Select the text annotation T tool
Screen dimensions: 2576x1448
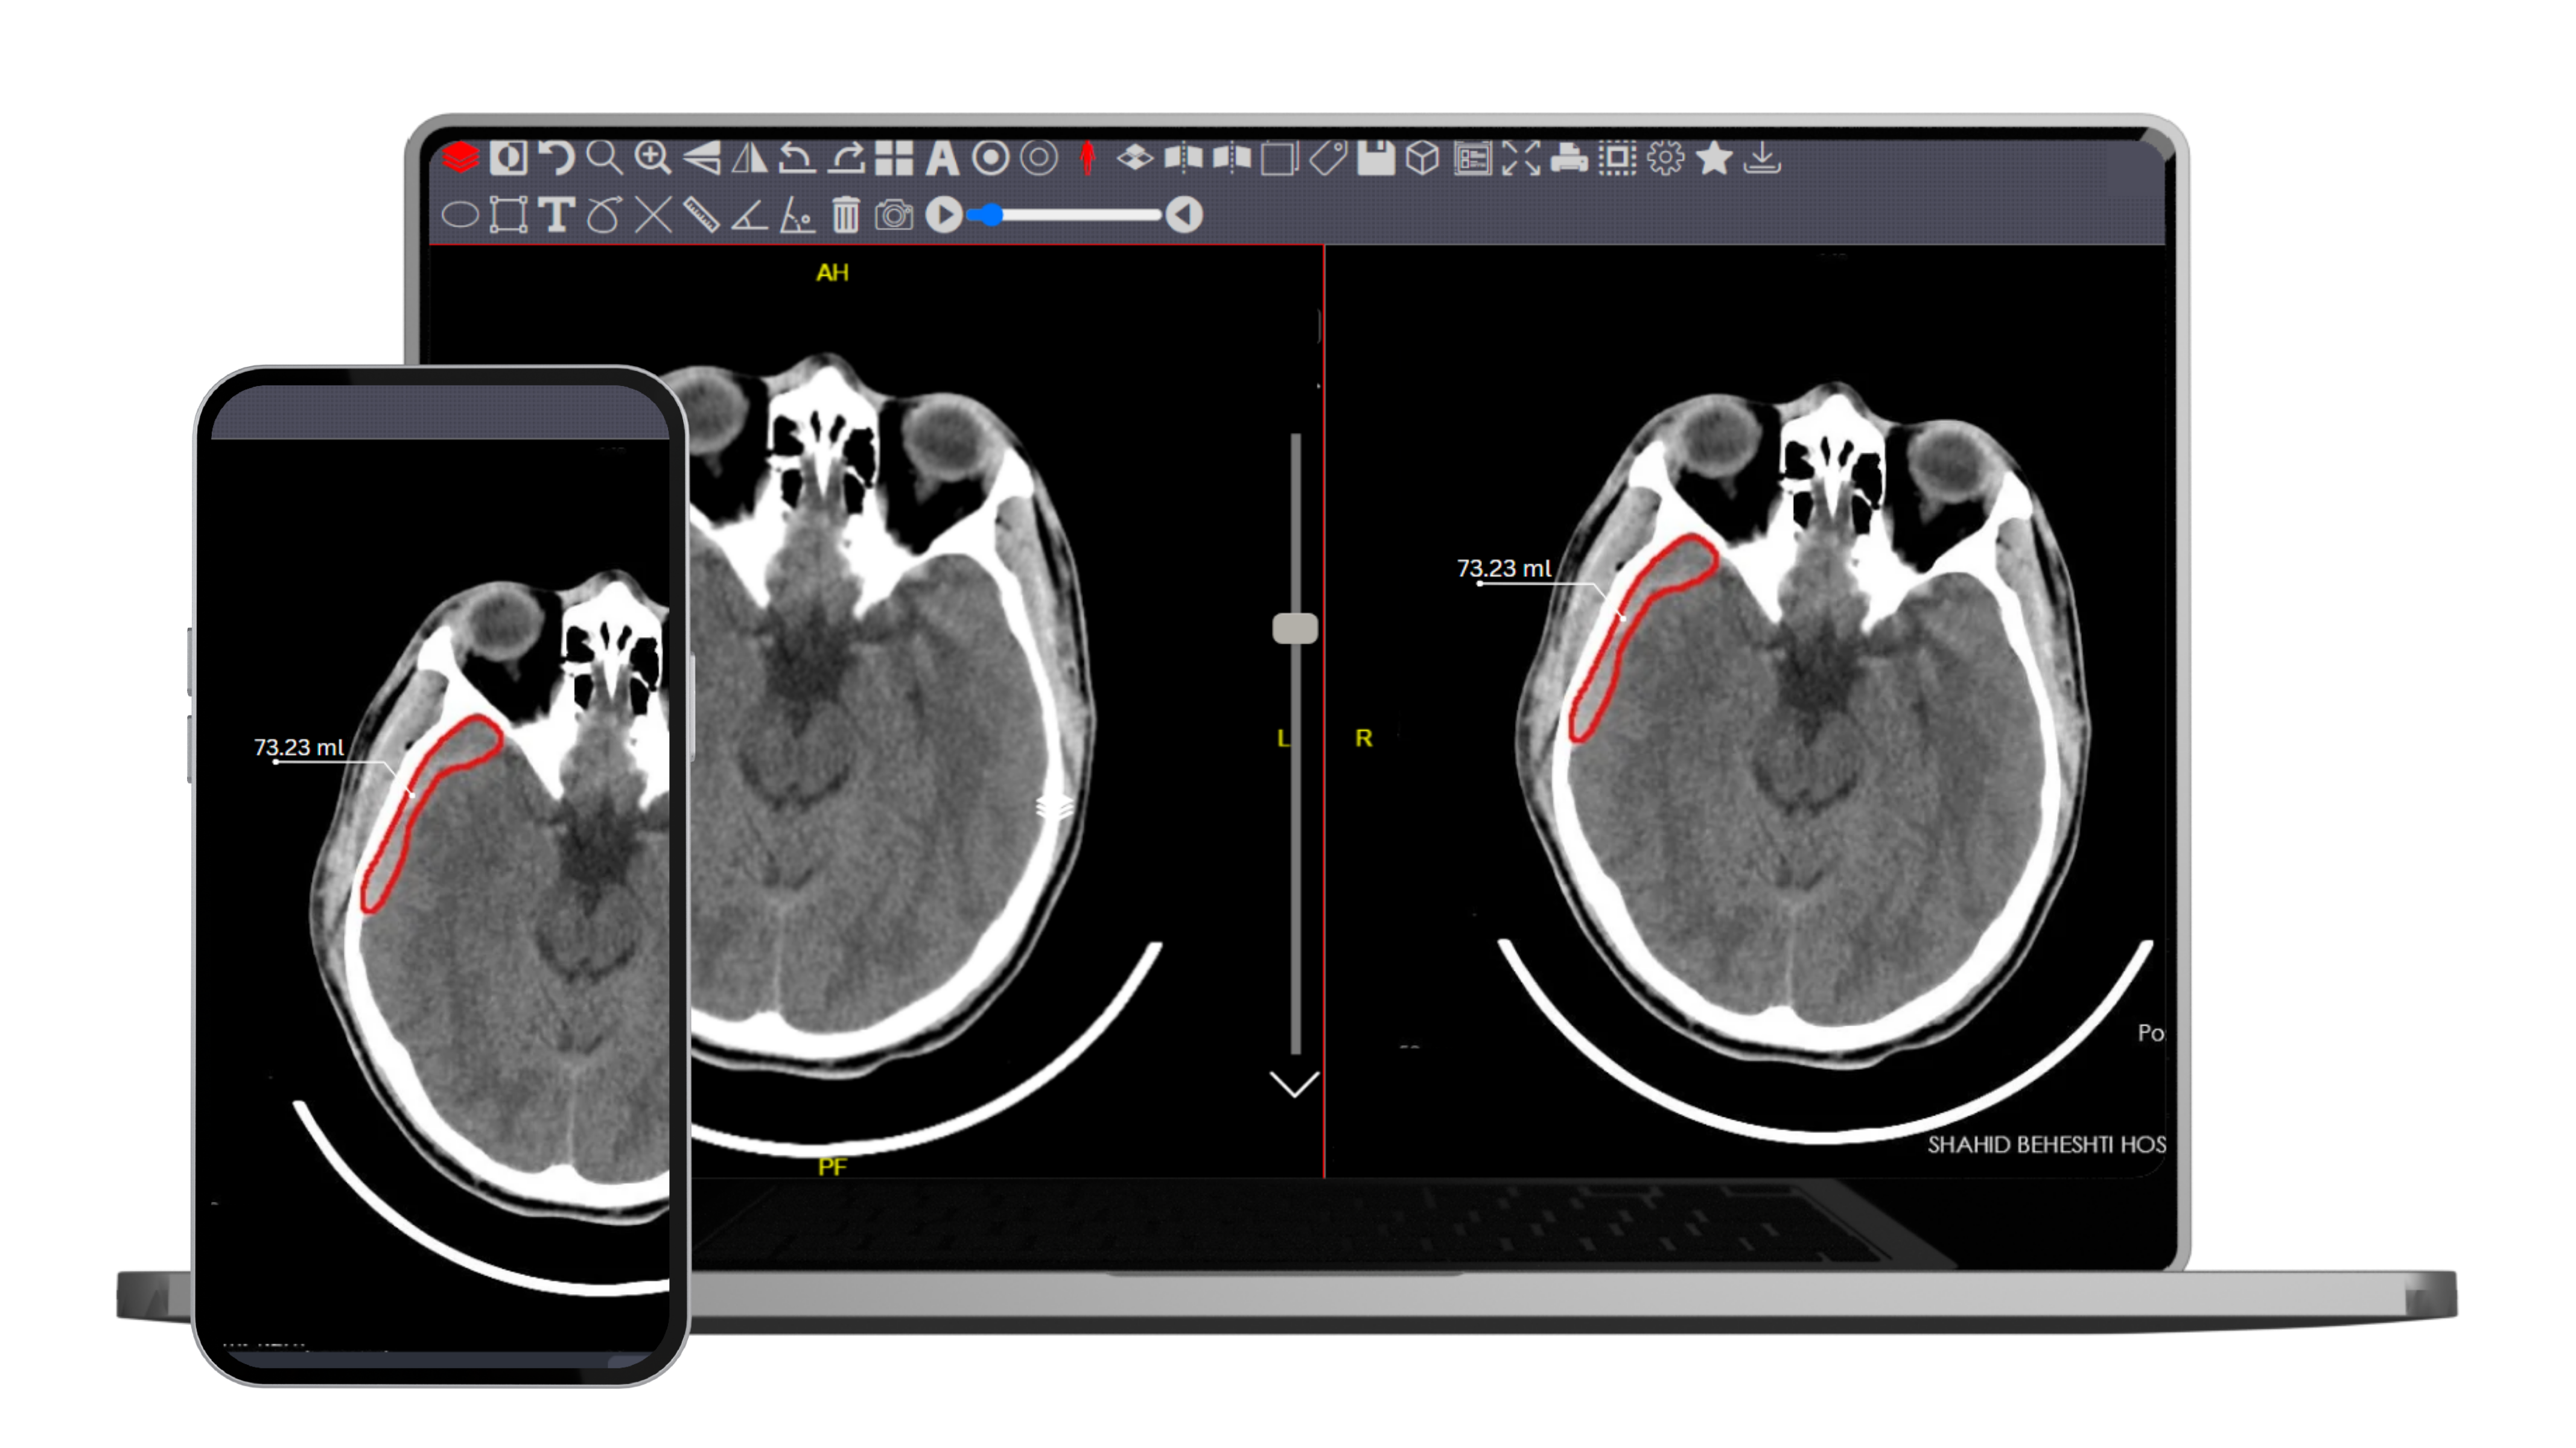tap(556, 215)
